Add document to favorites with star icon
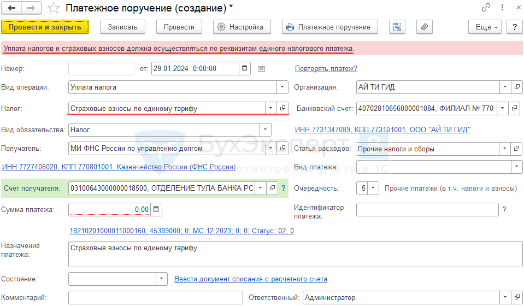The width and height of the screenshot is (524, 306). coord(54,8)
